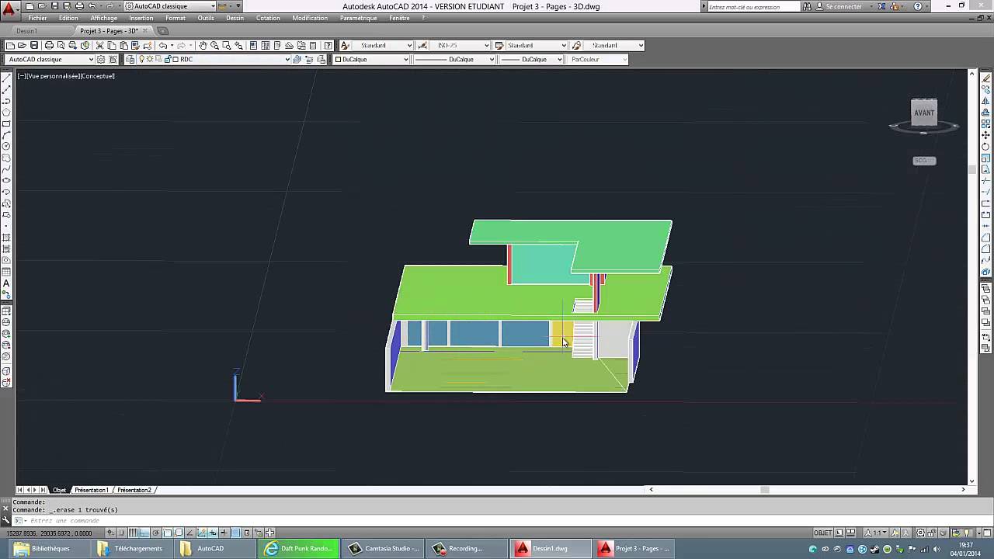Screen dimensions: 994x559
Task: Click the Cut scissors icon
Action: [x=99, y=45]
